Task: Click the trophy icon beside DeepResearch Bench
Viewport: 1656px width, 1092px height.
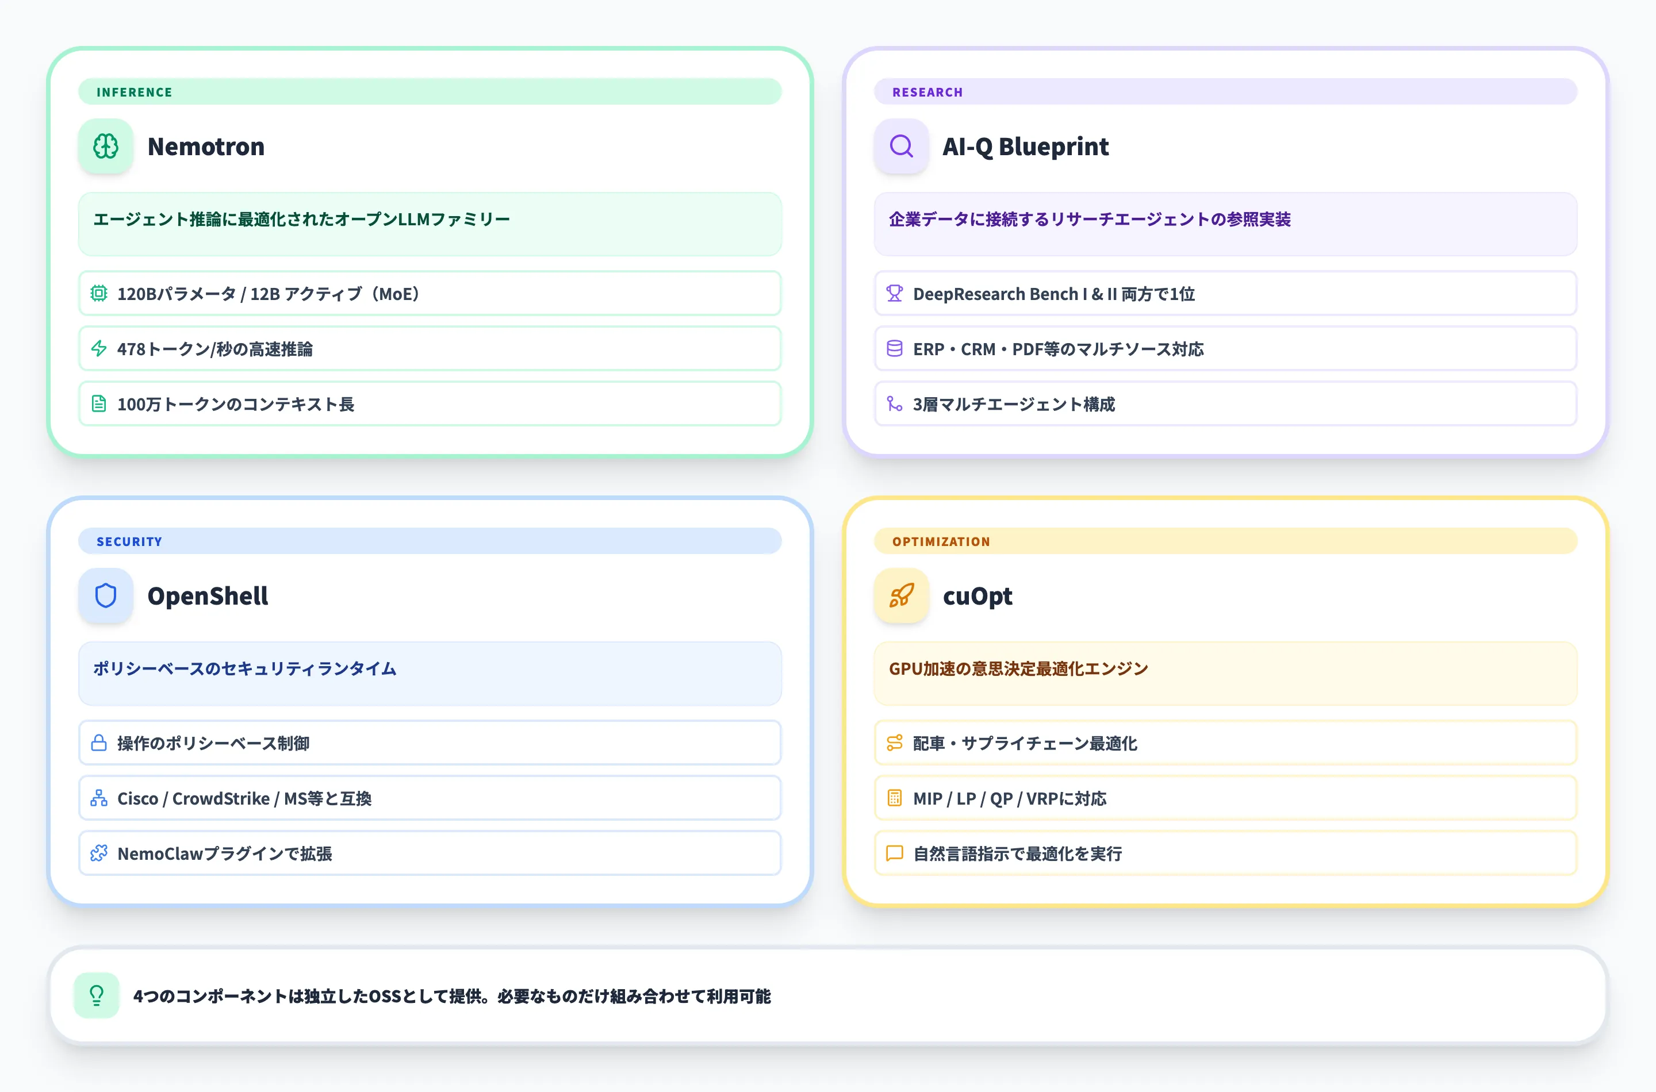Action: (x=894, y=293)
